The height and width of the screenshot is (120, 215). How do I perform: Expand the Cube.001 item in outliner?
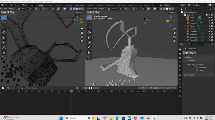pyautogui.click(x=185, y=23)
